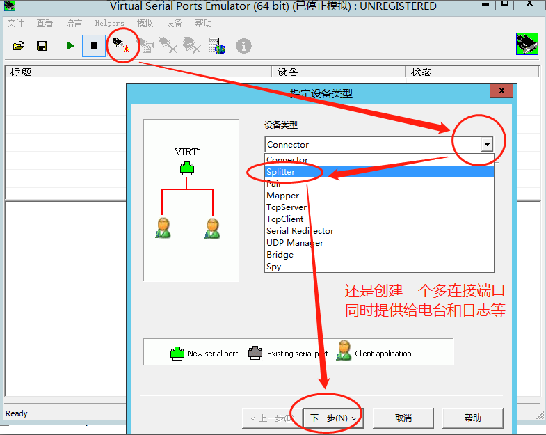Click the 帮助 help button in dialog

click(472, 418)
